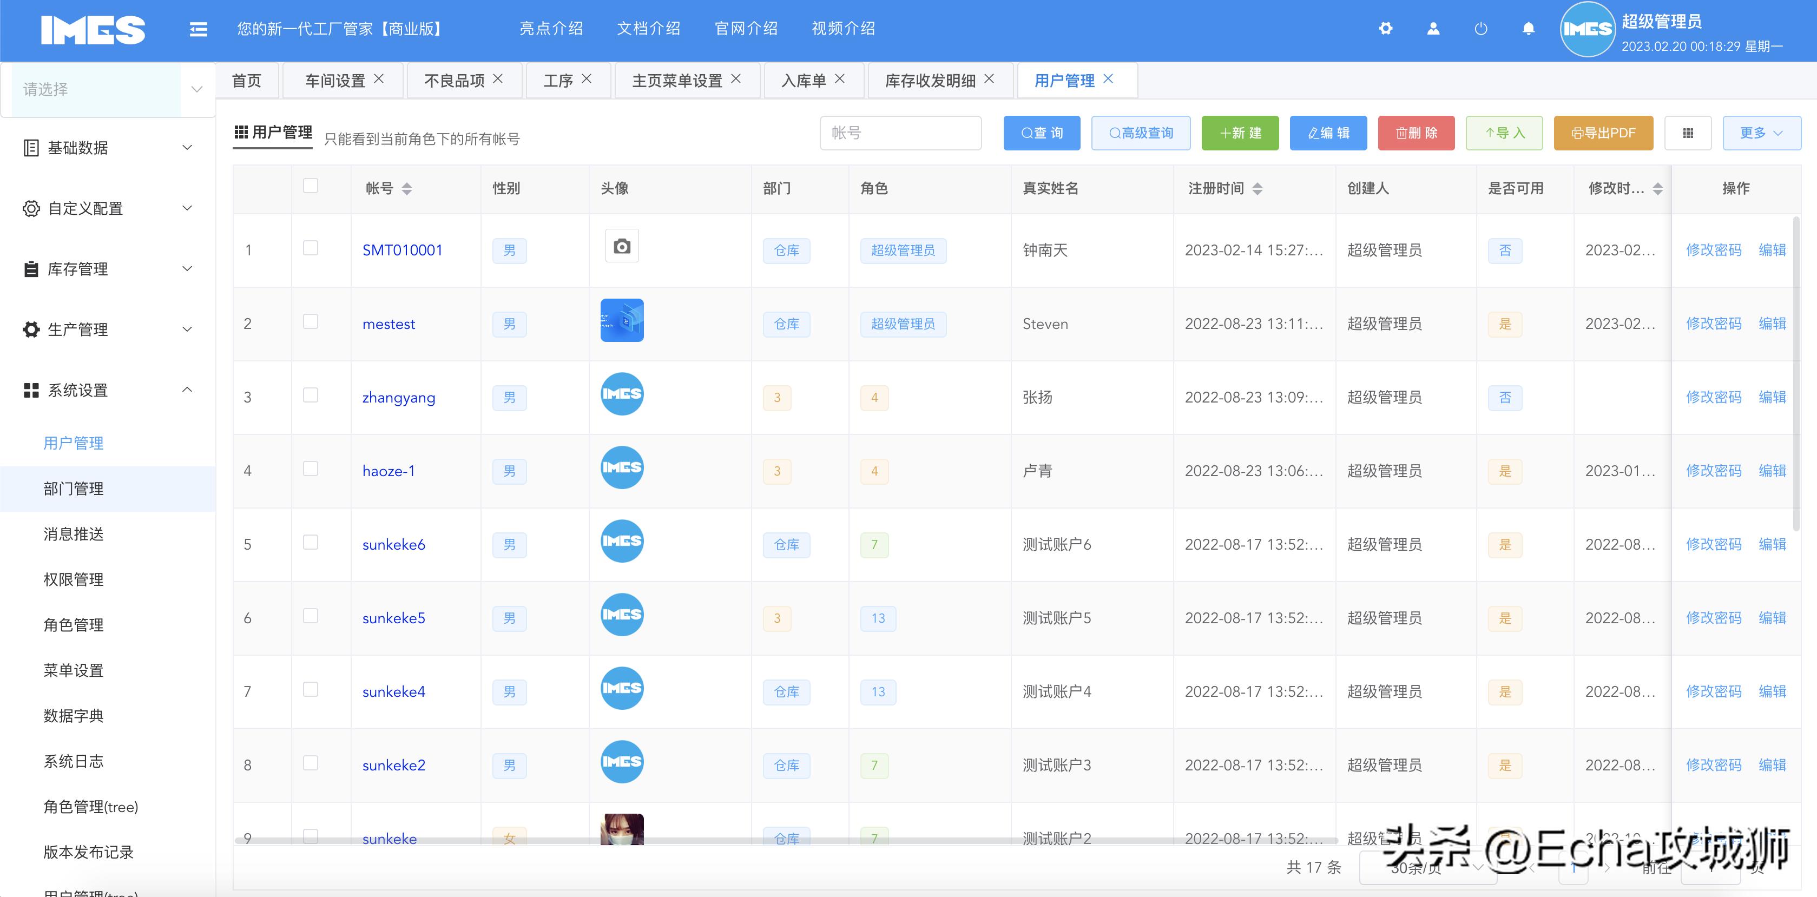Click the IMES avatar thumbnail for zhangyang
The height and width of the screenshot is (897, 1817).
(x=621, y=393)
